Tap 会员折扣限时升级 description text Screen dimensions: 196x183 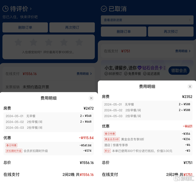point(36,151)
